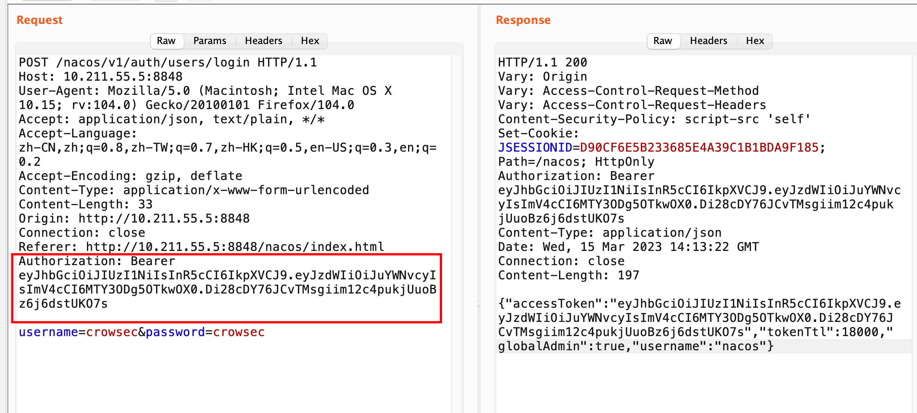Click the Referer header line in request
The image size is (917, 413).
tap(201, 247)
